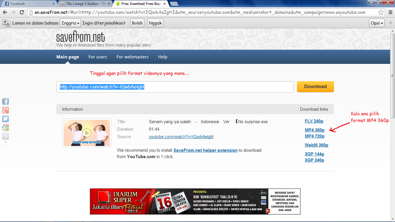
Task: Switch to the Facebook tab
Action: tap(28, 4)
